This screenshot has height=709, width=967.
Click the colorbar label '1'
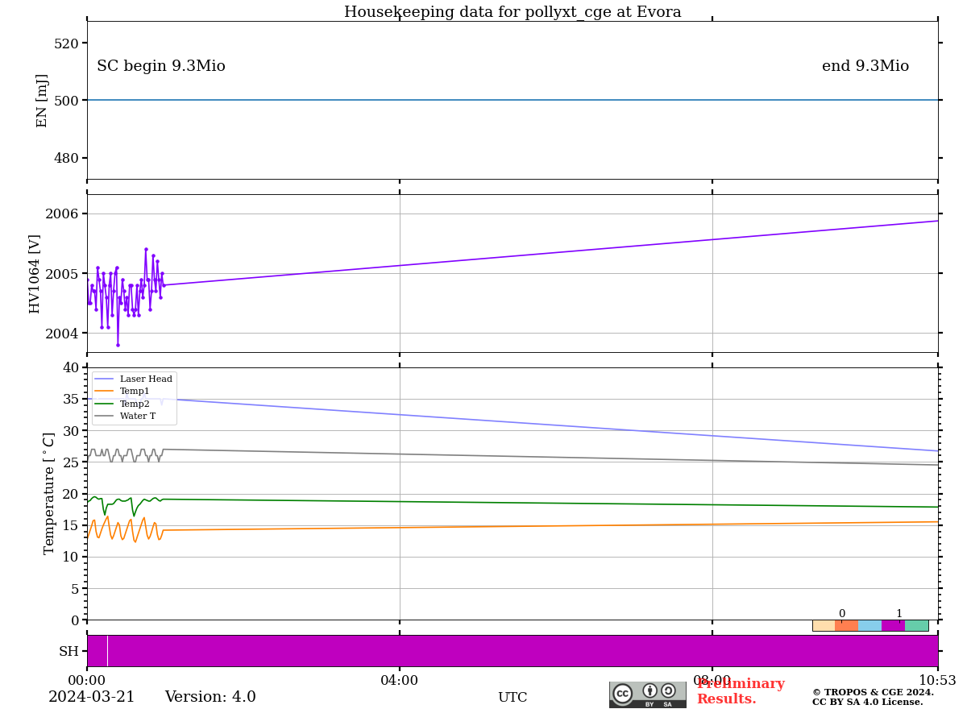(899, 613)
